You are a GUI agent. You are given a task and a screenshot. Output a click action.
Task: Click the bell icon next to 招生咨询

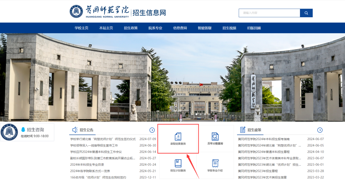point(23,130)
